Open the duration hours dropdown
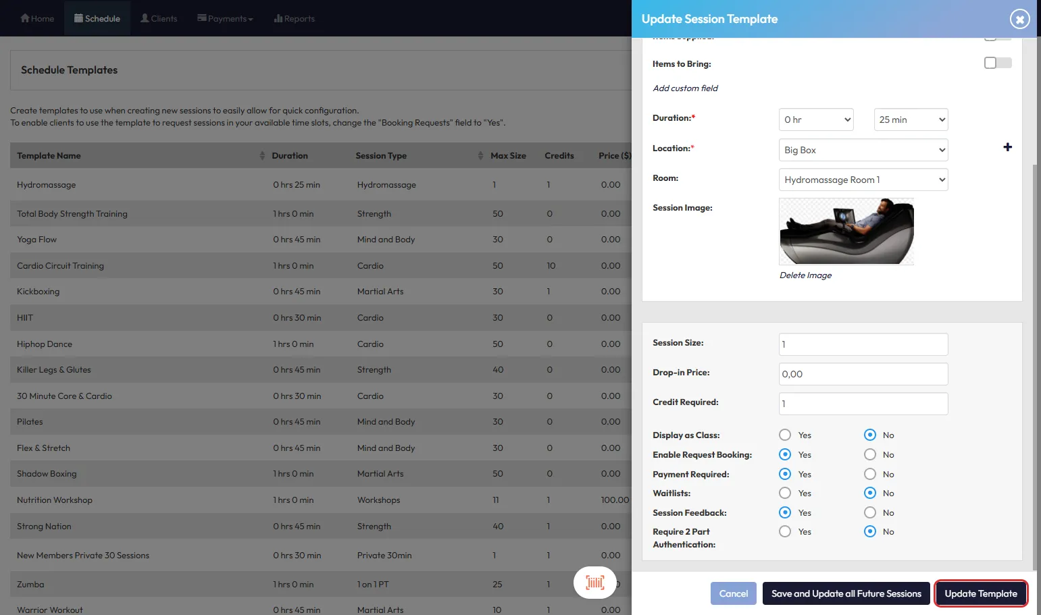Image resolution: width=1041 pixels, height=615 pixels. coord(816,119)
